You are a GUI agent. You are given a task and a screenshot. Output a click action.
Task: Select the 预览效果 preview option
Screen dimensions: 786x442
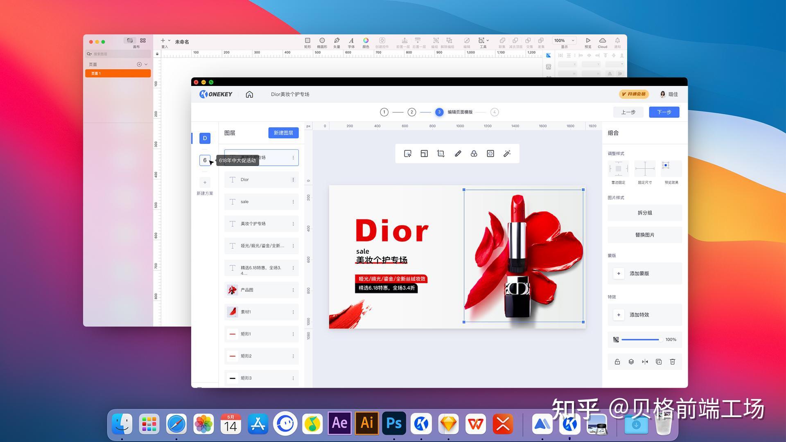coord(671,169)
